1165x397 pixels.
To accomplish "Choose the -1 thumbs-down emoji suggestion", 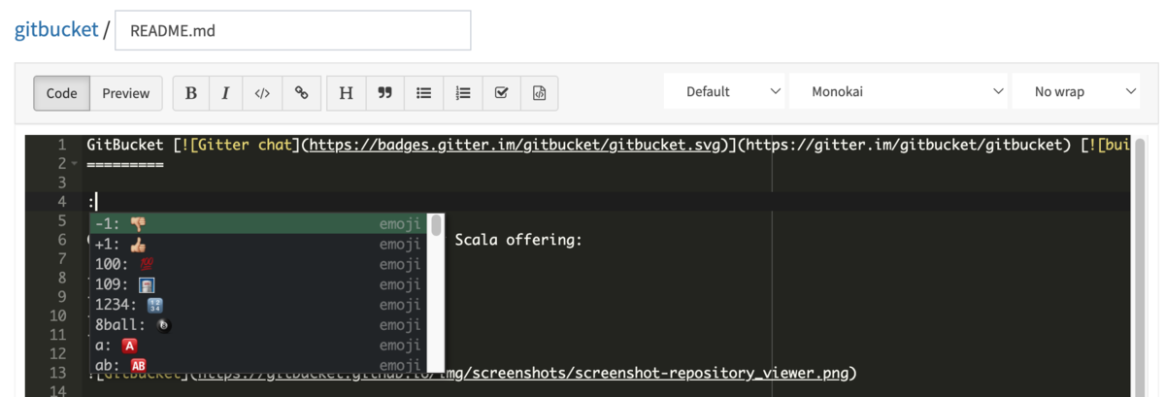I will [258, 223].
